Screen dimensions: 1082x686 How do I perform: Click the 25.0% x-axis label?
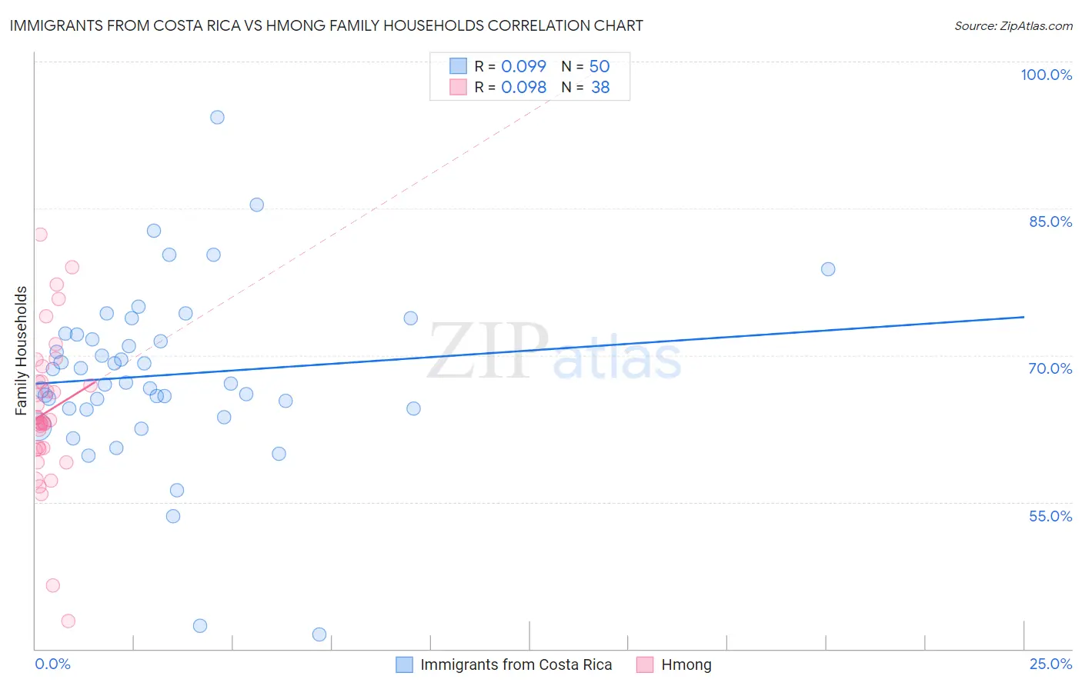[x=1051, y=664]
